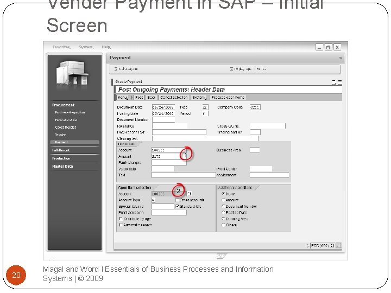Image resolution: width=391 pixels, height=293 pixels.
Task: Click Process open items button
Action: coord(228,98)
